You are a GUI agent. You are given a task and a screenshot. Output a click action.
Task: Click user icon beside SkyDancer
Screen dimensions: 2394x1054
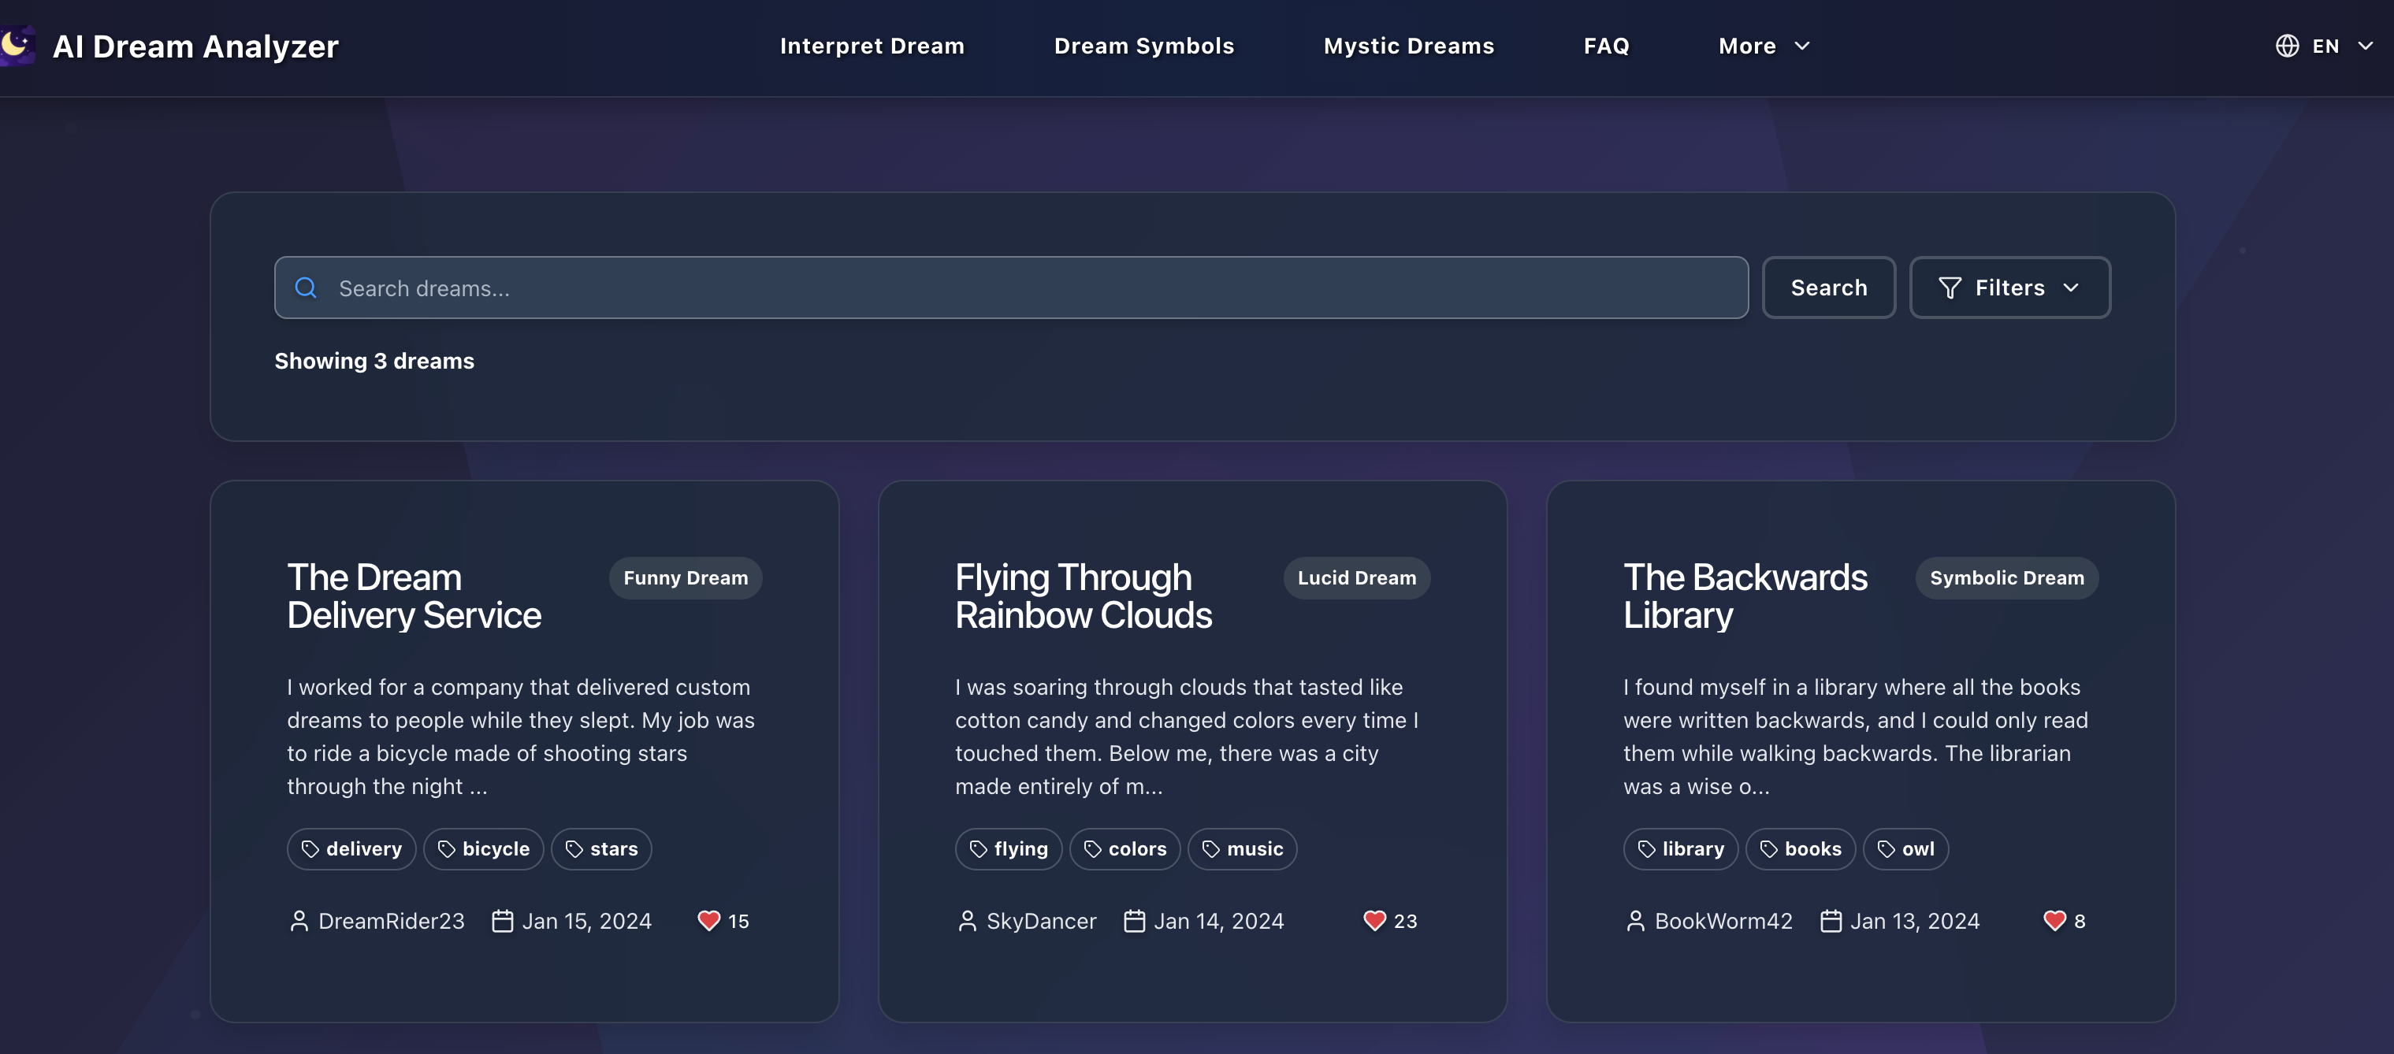coord(968,920)
